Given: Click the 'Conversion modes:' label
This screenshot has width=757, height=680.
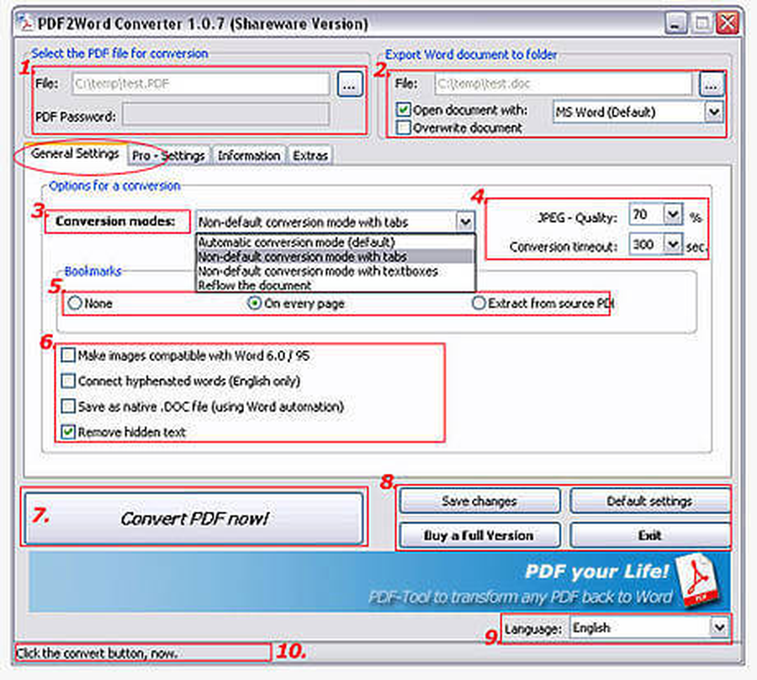Looking at the screenshot, I should pyautogui.click(x=115, y=221).
